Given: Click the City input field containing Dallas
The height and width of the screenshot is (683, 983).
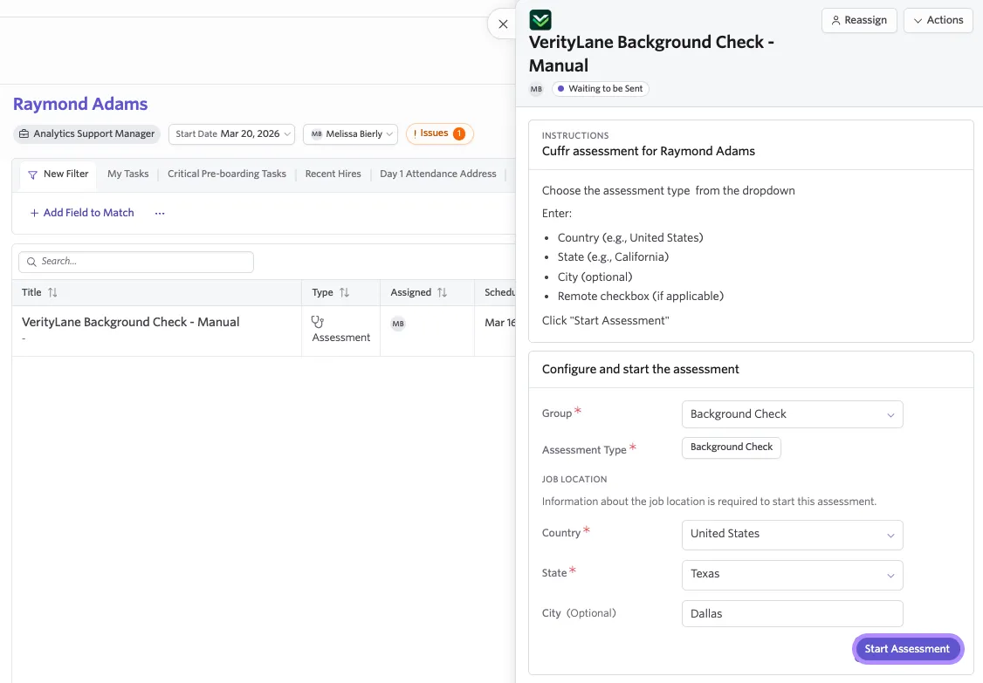Looking at the screenshot, I should pyautogui.click(x=792, y=613).
